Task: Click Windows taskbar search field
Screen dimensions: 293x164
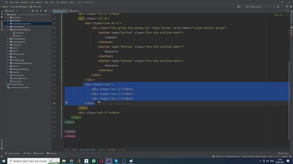Action: [33, 161]
